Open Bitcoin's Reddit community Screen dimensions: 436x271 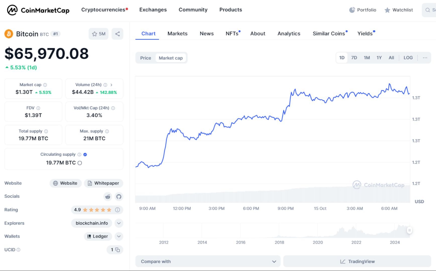pos(108,197)
